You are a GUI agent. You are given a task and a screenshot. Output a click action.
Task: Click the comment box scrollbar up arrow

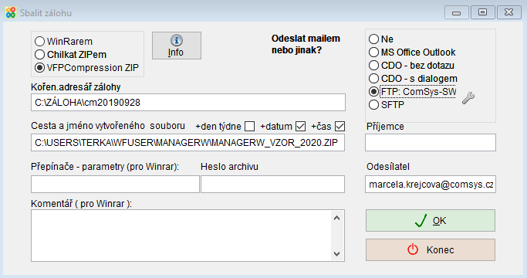(336, 218)
